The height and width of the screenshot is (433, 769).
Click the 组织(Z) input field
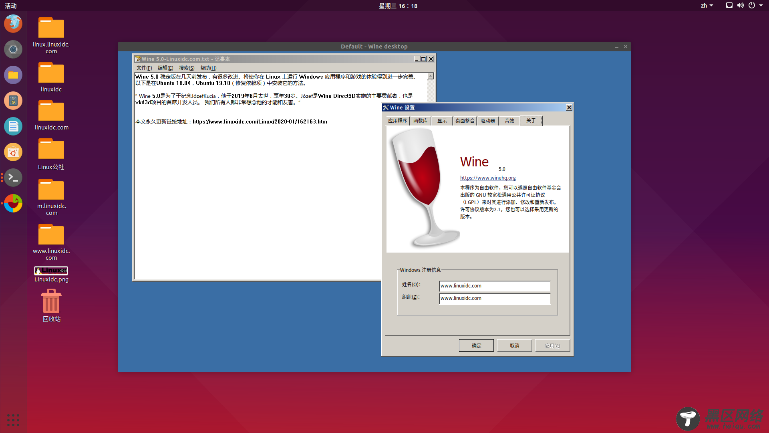495,298
